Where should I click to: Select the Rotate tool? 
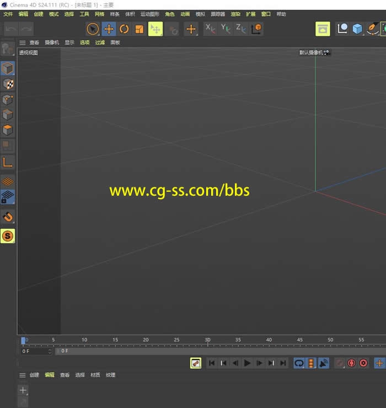click(x=124, y=29)
